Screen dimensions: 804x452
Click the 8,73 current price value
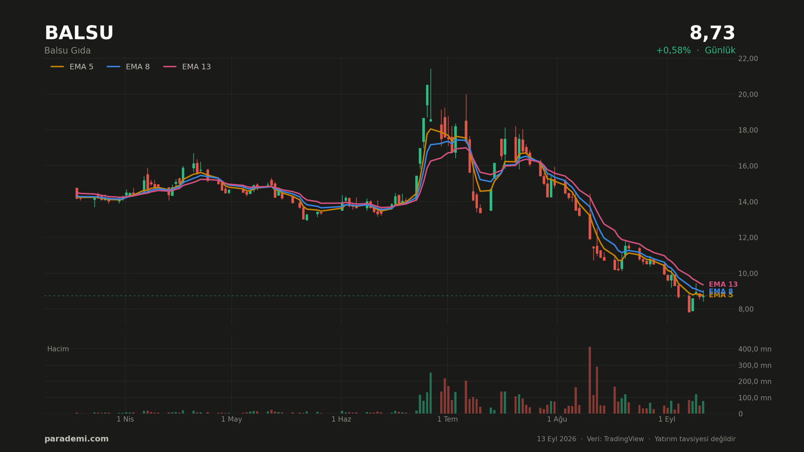tap(712, 33)
